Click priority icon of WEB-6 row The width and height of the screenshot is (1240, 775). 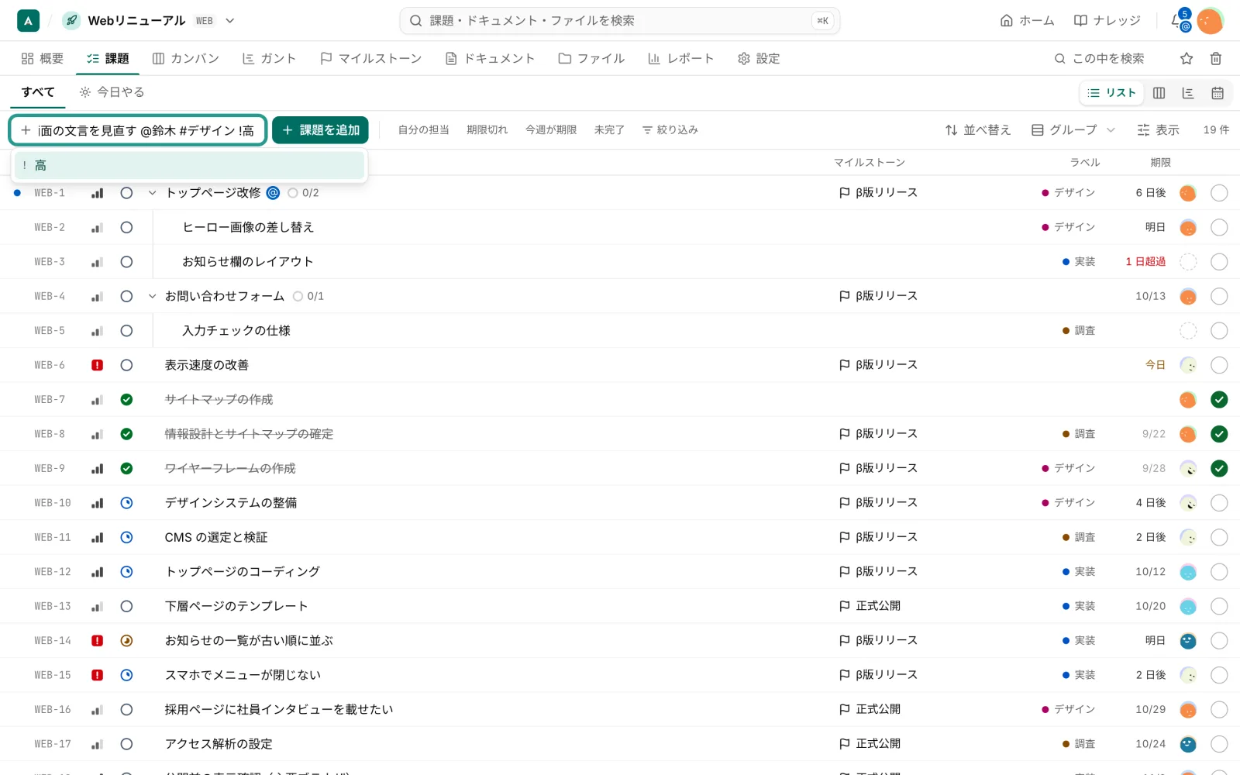coord(98,365)
